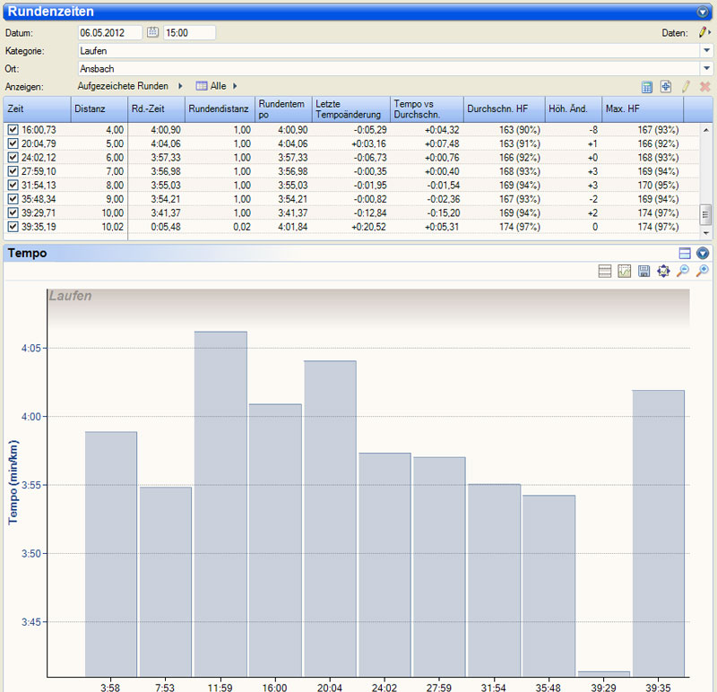Viewport: 717px width, 692px height.
Task: Toggle checkbox for lap 39:29,71
Action: pos(13,212)
